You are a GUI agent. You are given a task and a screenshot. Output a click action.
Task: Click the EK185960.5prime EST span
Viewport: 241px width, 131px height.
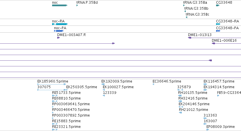pyautogui.click(x=52, y=84)
